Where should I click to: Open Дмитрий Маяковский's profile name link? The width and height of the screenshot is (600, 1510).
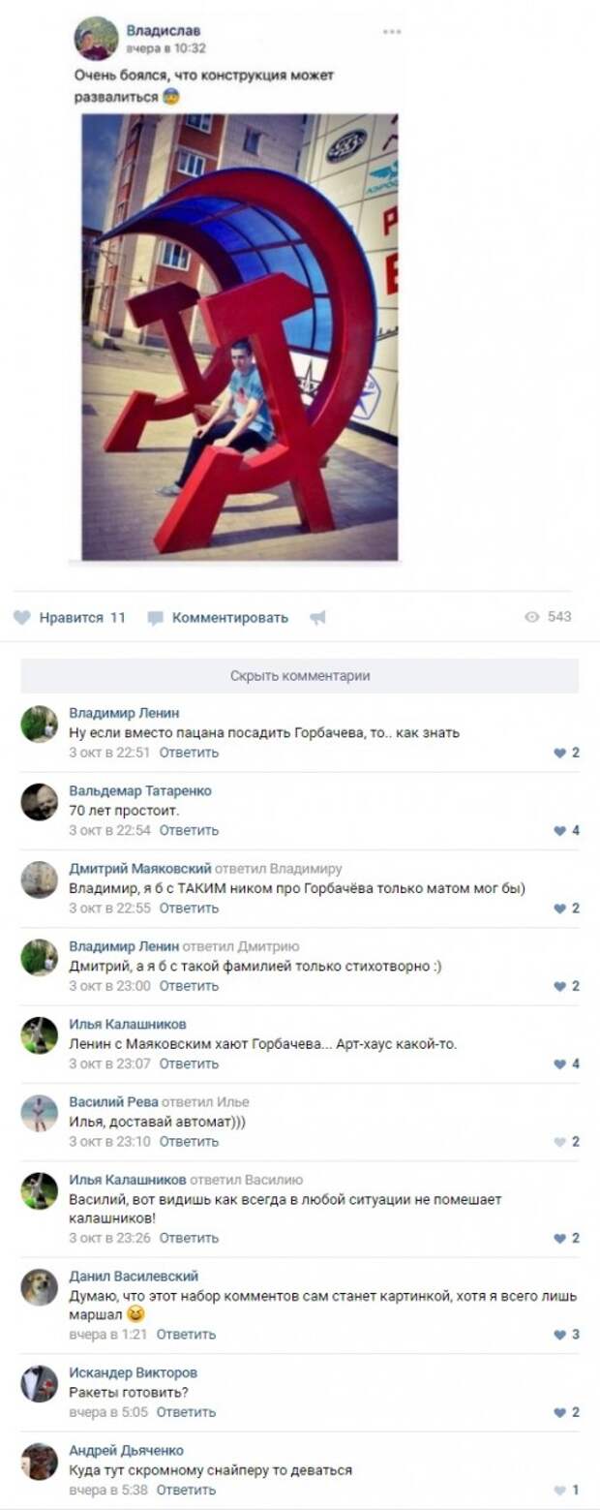pyautogui.click(x=140, y=868)
